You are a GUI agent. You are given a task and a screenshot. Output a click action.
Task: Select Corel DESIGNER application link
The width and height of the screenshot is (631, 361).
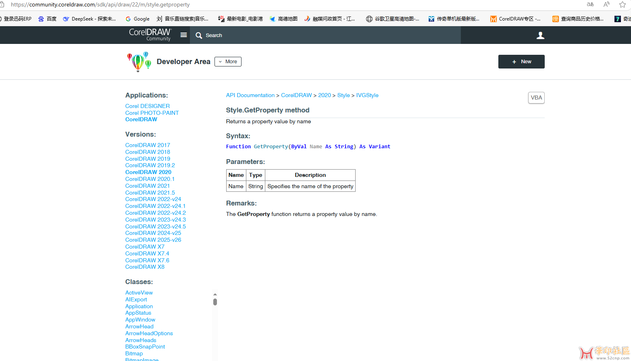(x=148, y=106)
